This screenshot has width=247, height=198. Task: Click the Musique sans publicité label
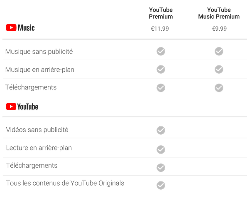point(39,52)
